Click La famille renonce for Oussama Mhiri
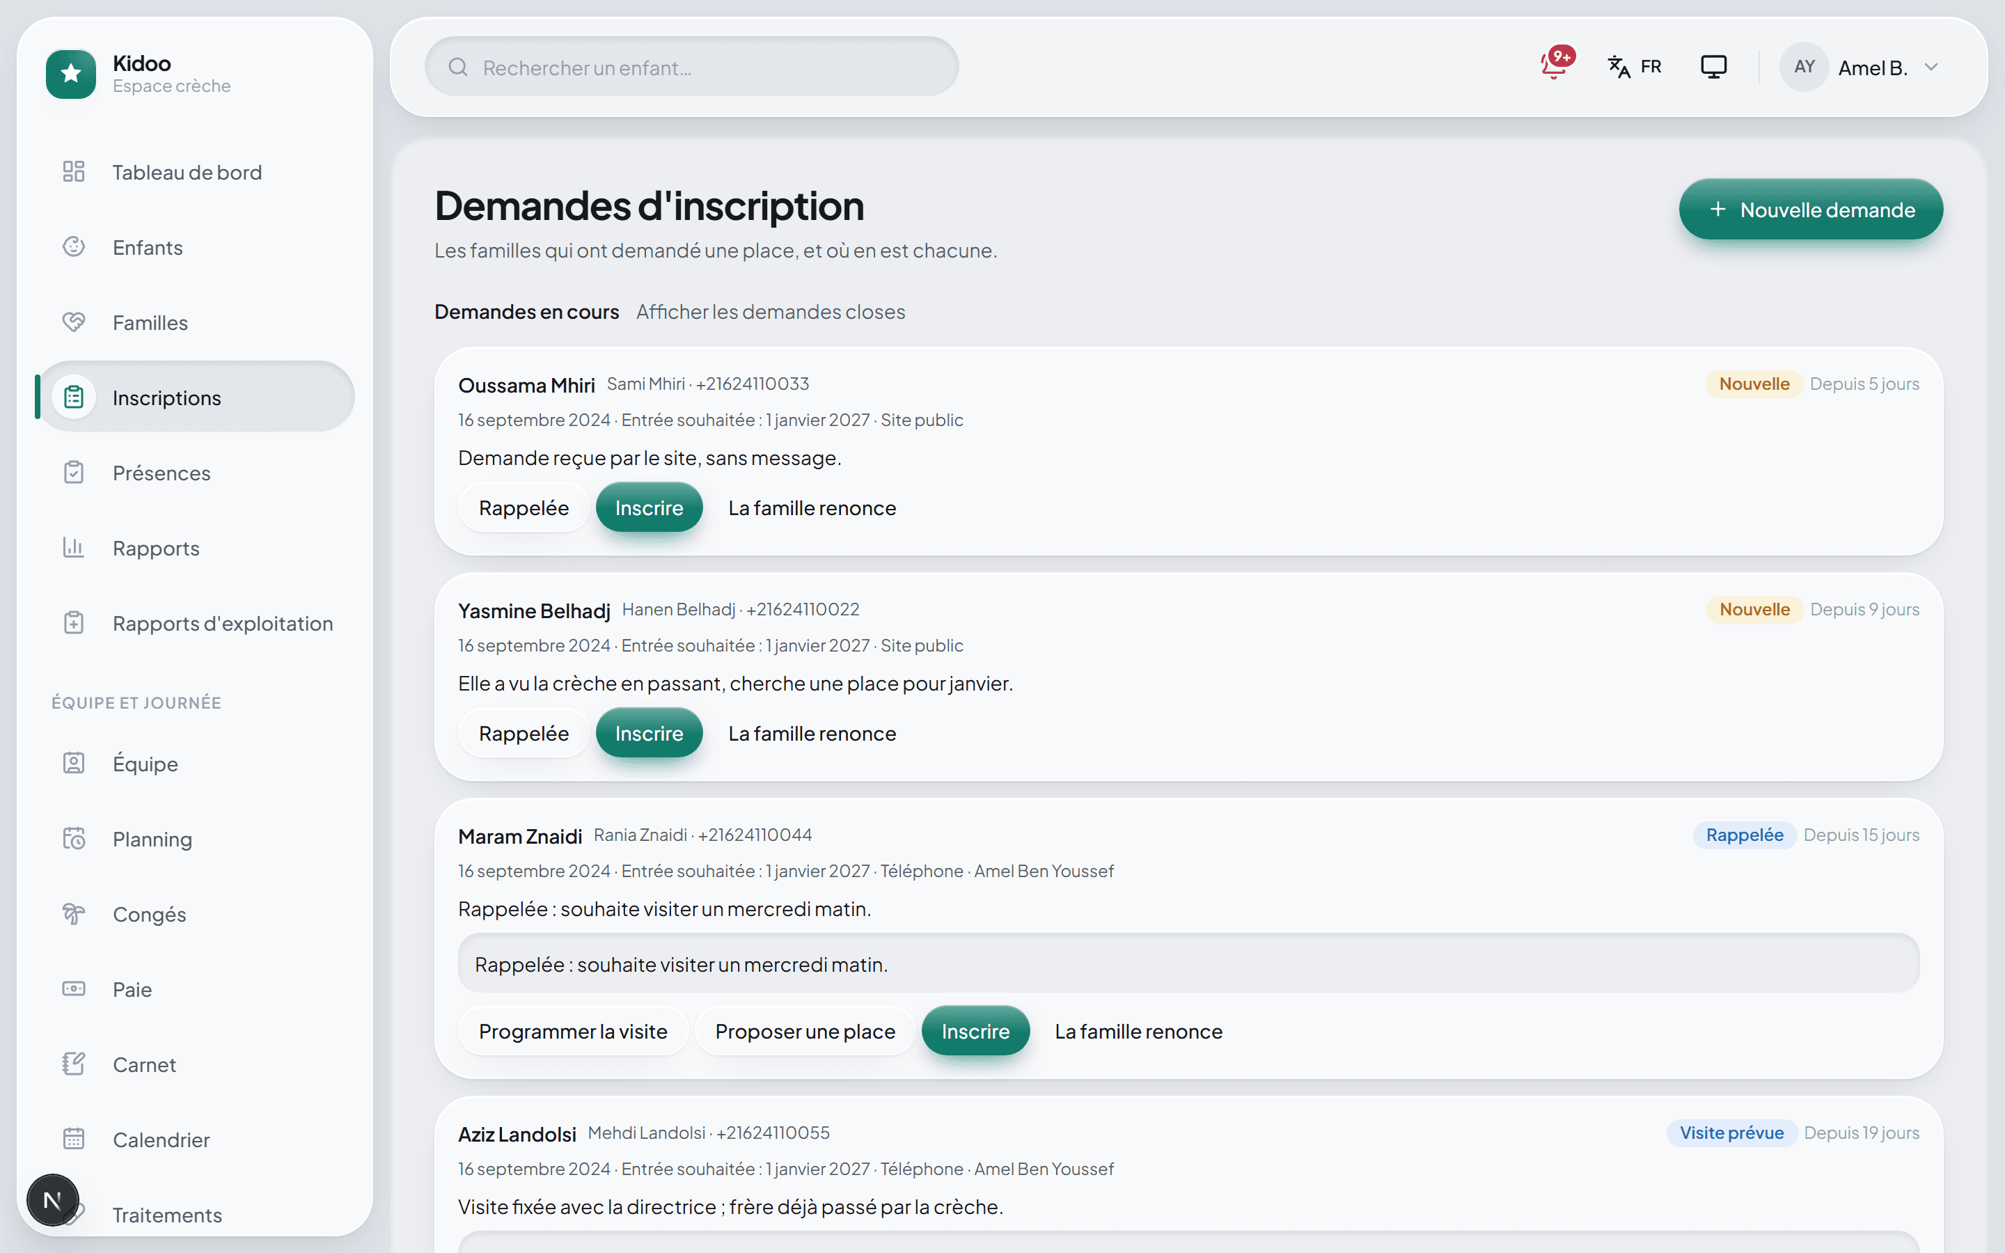Viewport: 2005px width, 1253px height. (812, 507)
